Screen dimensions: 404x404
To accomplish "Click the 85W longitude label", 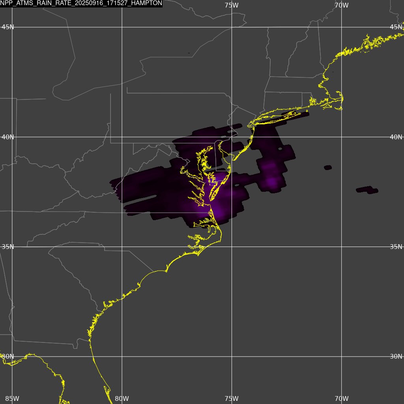I will [12, 398].
